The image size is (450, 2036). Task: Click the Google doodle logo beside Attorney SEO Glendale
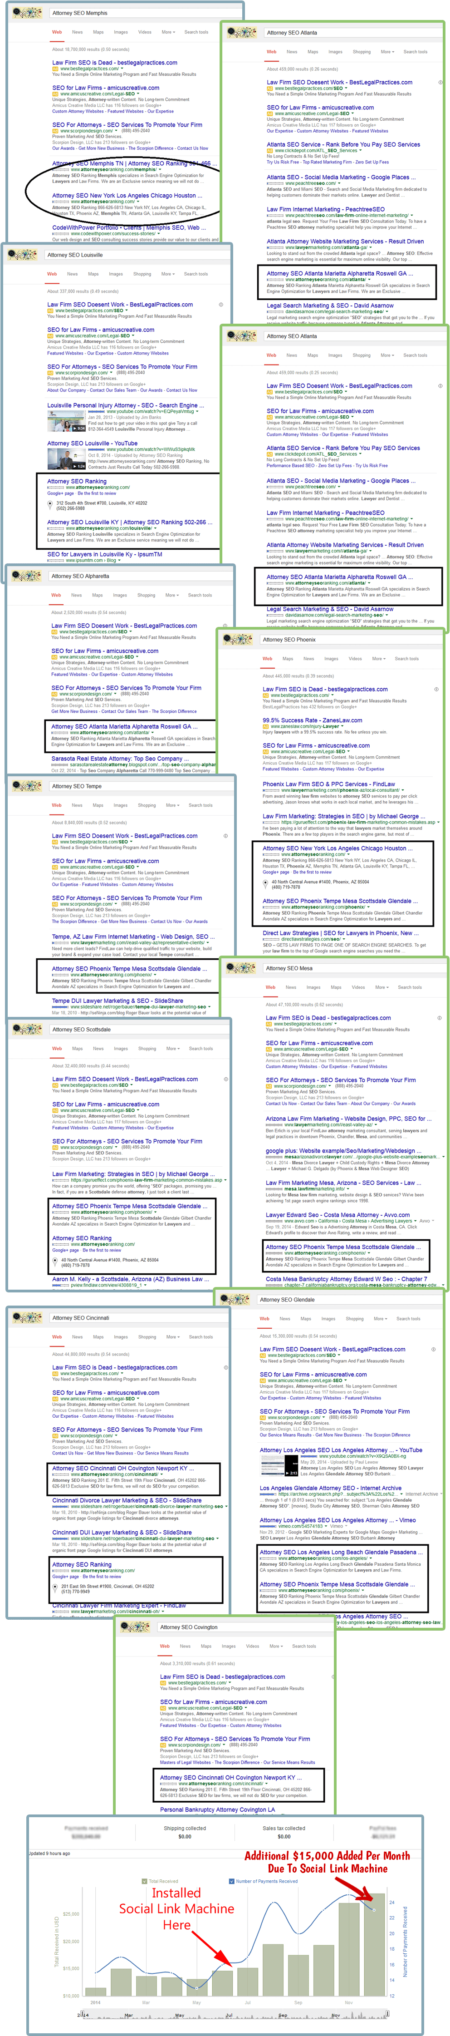[235, 1299]
